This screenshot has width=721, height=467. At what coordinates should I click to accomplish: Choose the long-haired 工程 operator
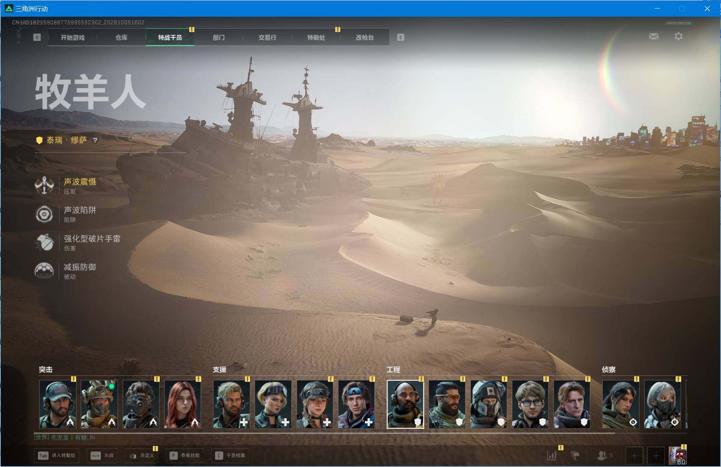tap(572, 404)
